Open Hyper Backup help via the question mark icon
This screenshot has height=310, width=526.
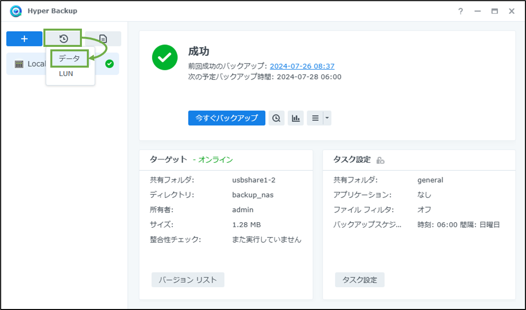pyautogui.click(x=460, y=11)
